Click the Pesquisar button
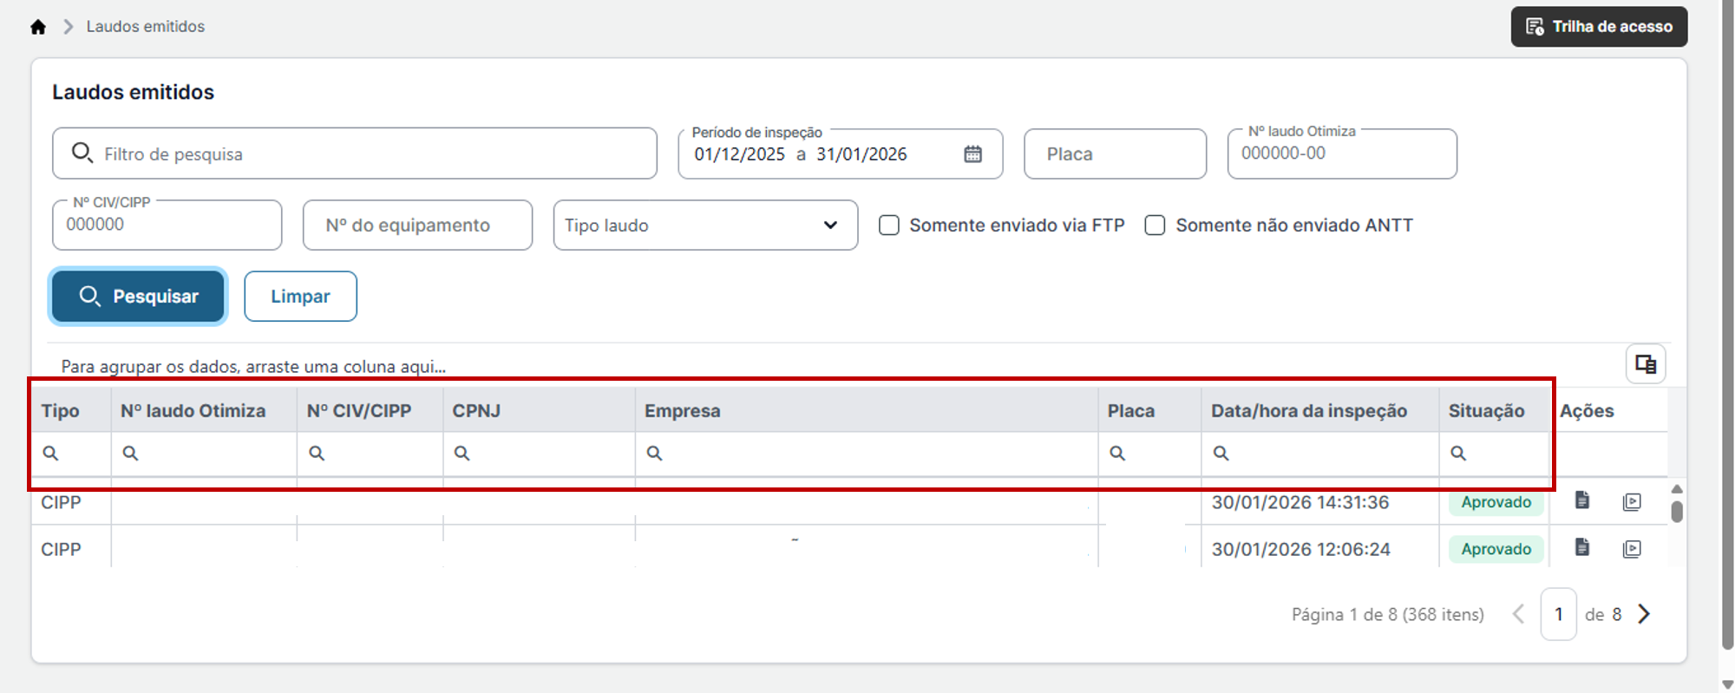The image size is (1735, 693). [x=139, y=296]
